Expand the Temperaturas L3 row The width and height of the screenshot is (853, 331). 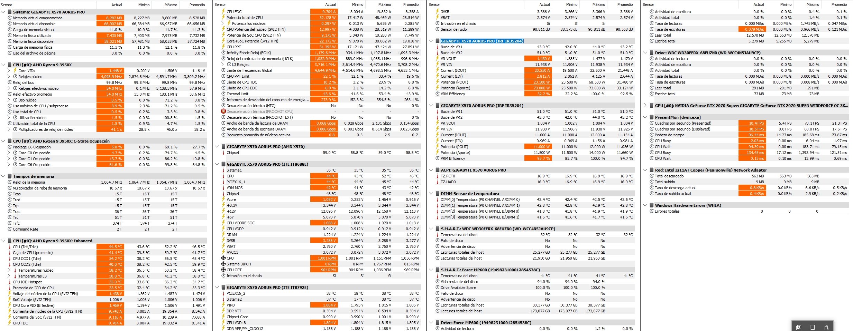(9, 276)
